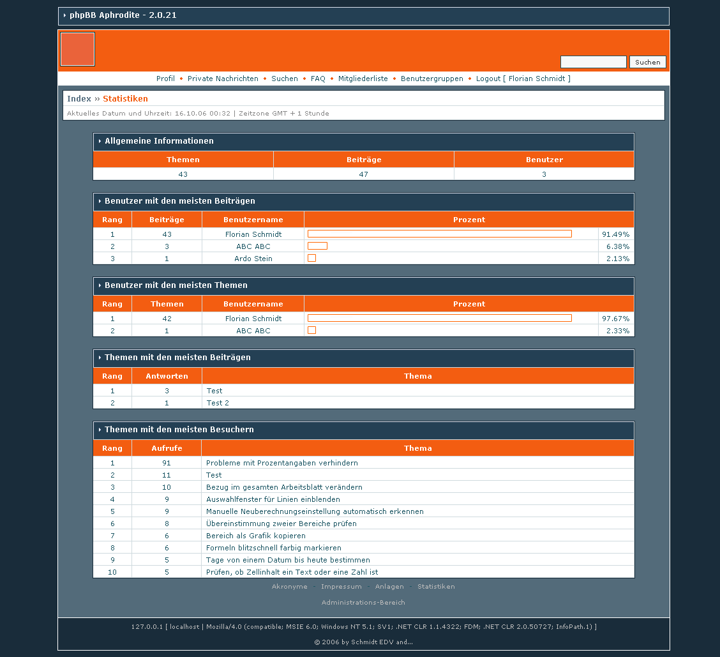The image size is (720, 657).
Task: Click arrow icon beside Themen mit den meisten Besuchern
Action: coord(100,430)
